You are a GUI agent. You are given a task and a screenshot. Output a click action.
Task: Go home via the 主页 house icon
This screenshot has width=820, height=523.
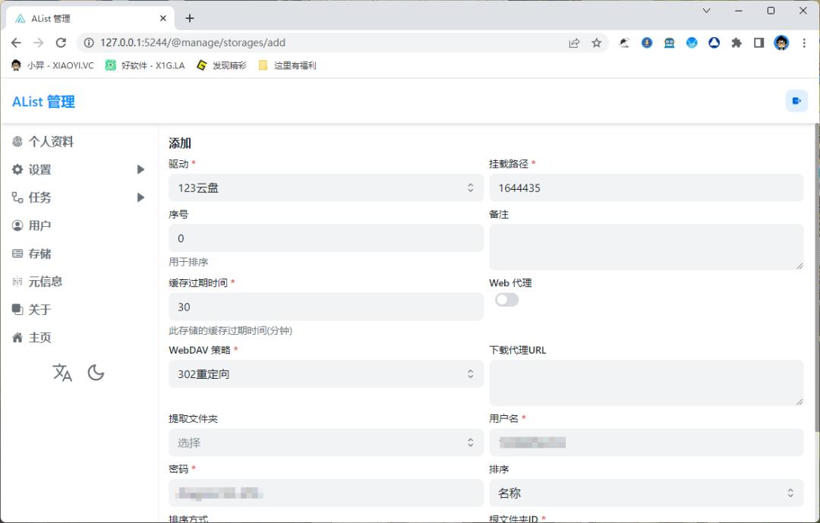(17, 337)
